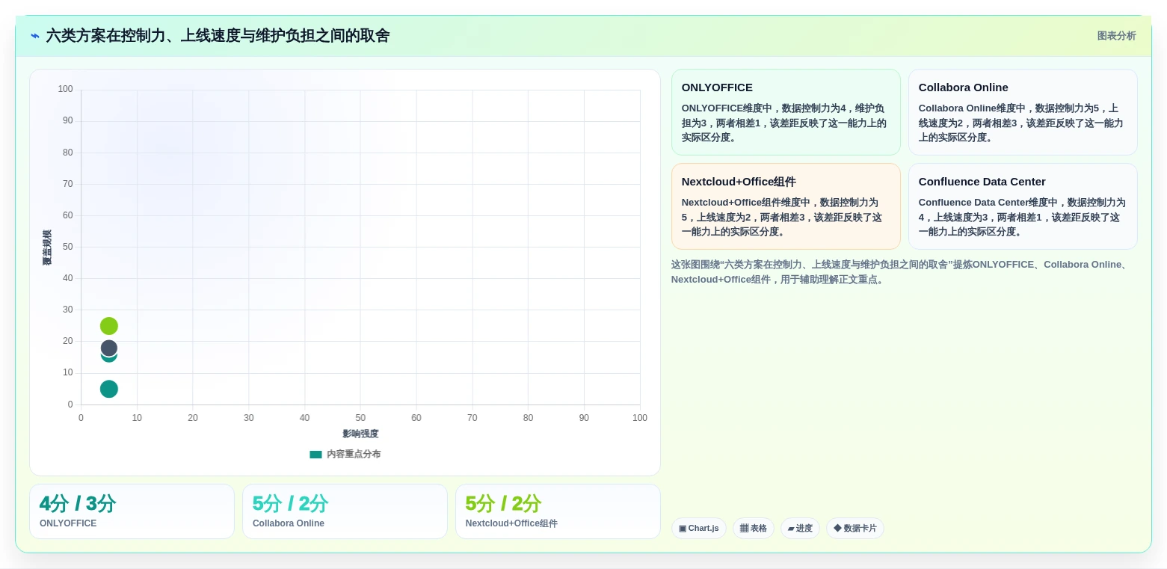Open the Collabora Online description card

point(1023,112)
